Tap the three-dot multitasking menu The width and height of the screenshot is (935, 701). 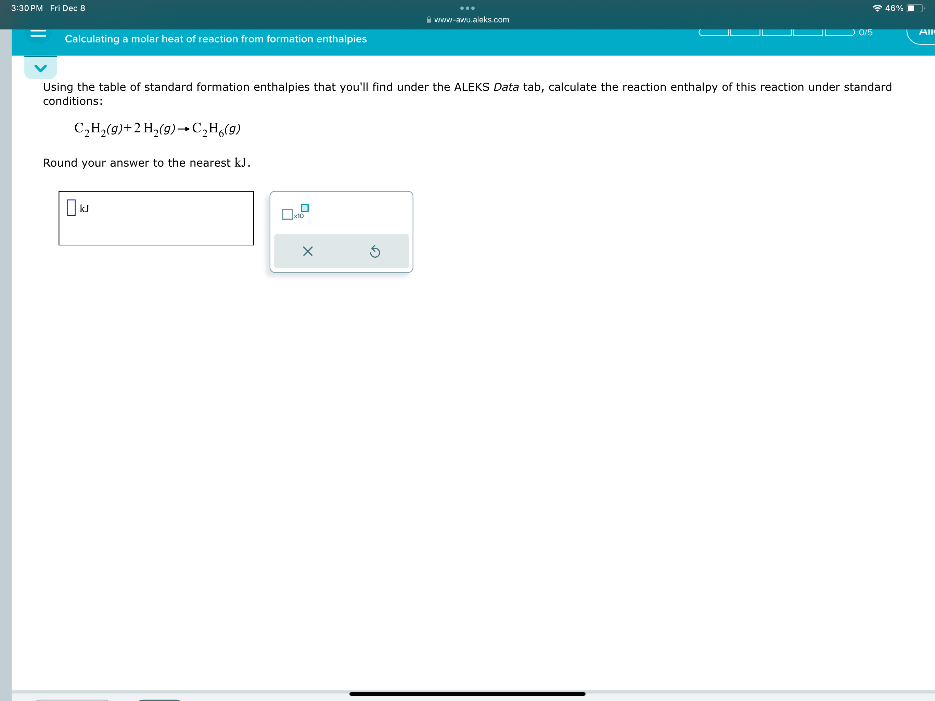coord(467,8)
